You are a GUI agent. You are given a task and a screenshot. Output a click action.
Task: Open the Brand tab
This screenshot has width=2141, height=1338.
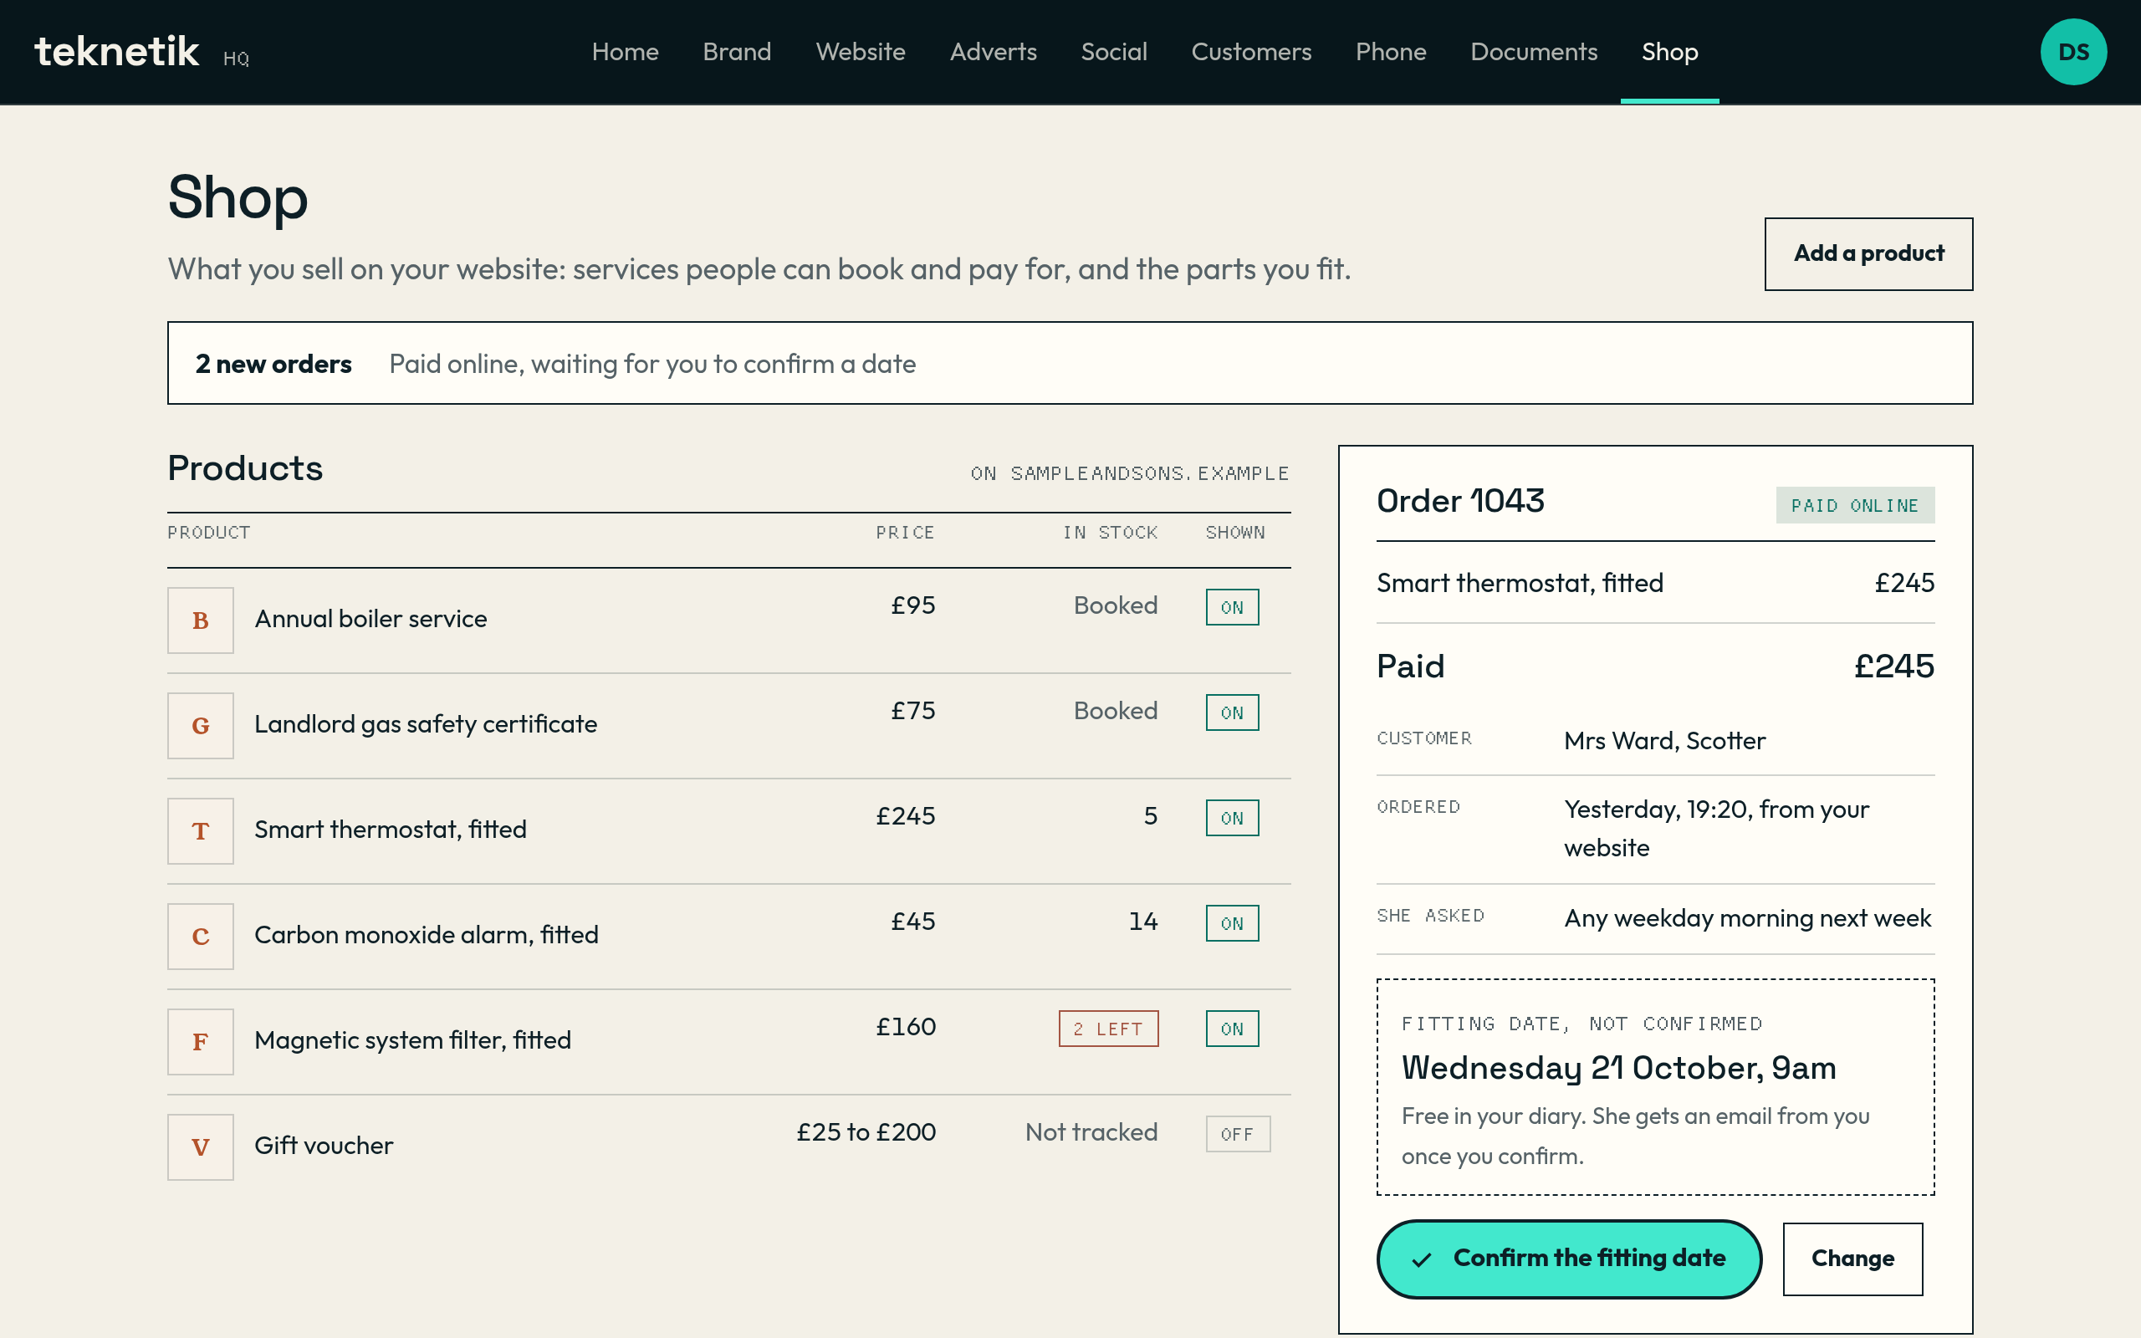tap(737, 52)
